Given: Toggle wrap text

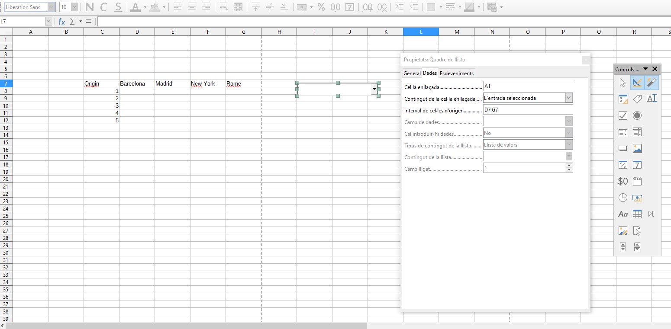Looking at the screenshot, I should click(x=223, y=7).
